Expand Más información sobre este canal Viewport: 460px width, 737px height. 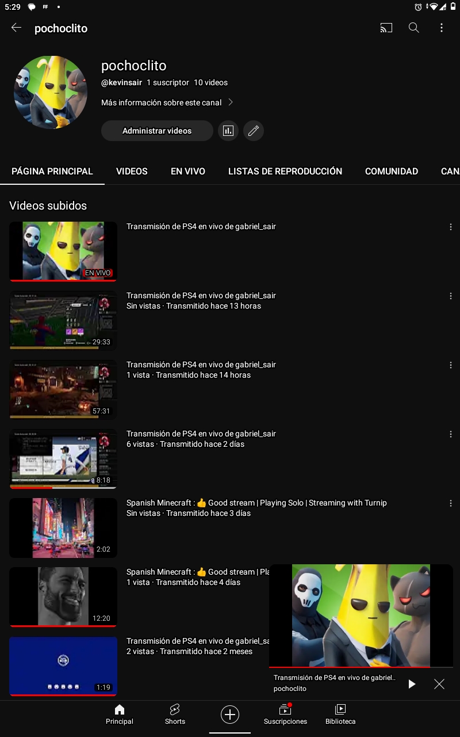point(167,102)
